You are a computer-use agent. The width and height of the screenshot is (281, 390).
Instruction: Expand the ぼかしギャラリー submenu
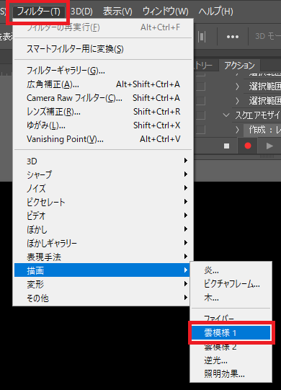[x=103, y=243]
